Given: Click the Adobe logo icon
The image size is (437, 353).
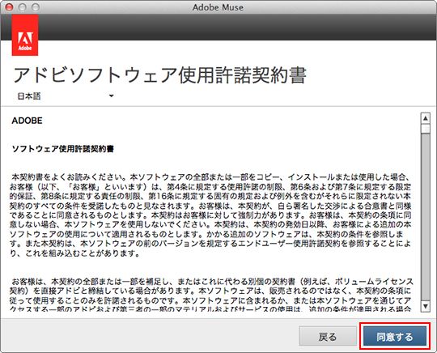Looking at the screenshot, I should (25, 36).
